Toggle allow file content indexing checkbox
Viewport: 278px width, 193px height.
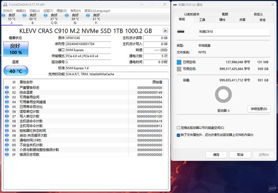[178, 135]
